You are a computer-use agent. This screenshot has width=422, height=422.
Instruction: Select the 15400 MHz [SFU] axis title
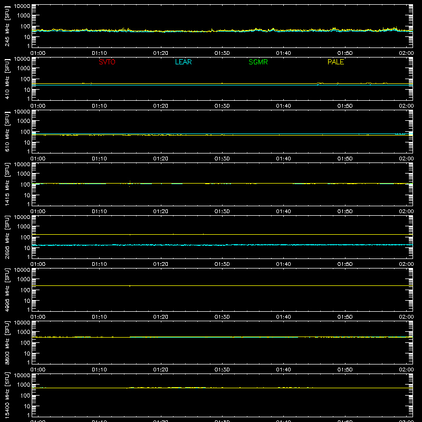[7, 396]
